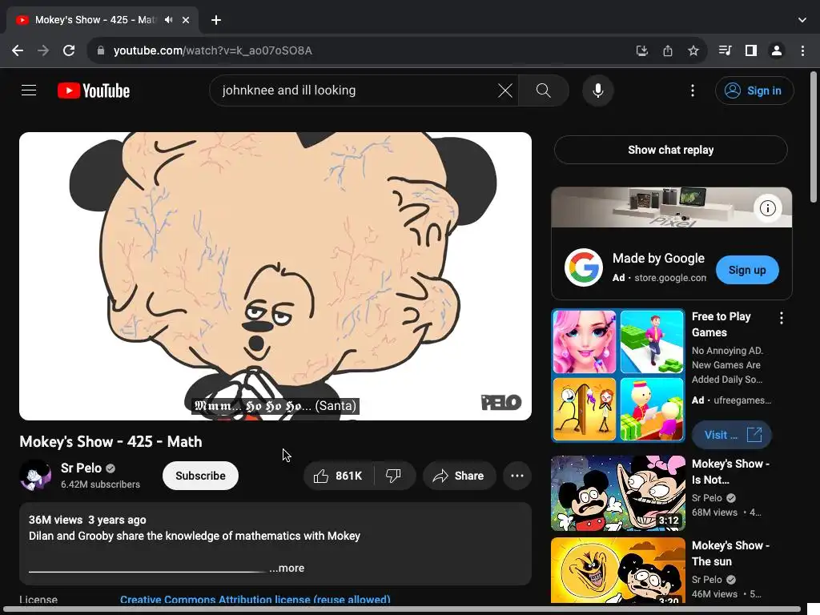Install app via address bar download icon

point(641,50)
